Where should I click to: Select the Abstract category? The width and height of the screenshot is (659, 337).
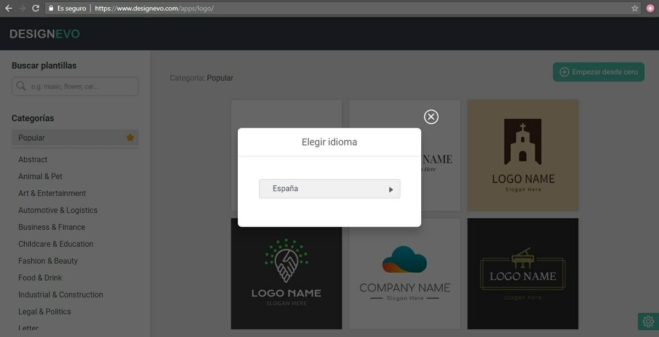33,159
